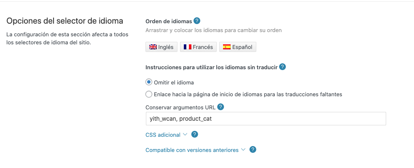Show help for CSS adicional

tap(195, 135)
